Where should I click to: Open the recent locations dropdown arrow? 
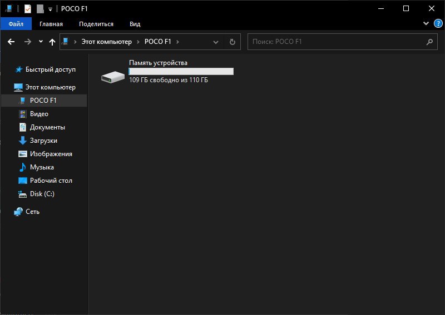point(41,42)
